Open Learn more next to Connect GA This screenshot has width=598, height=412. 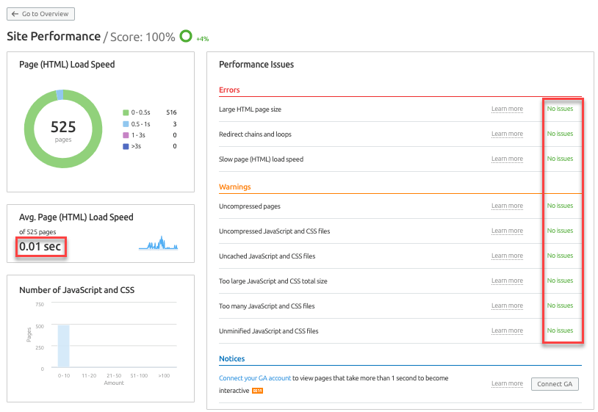507,384
